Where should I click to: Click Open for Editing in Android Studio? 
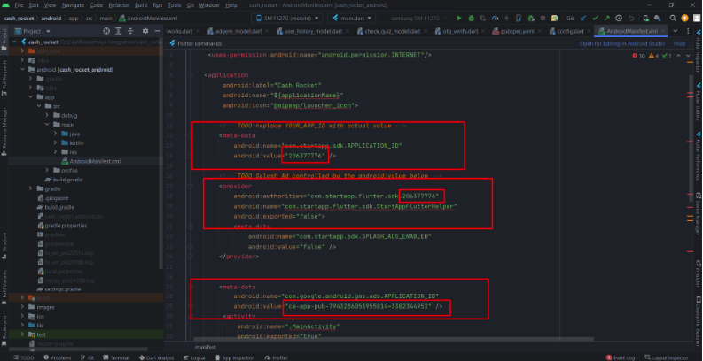pyautogui.click(x=622, y=42)
